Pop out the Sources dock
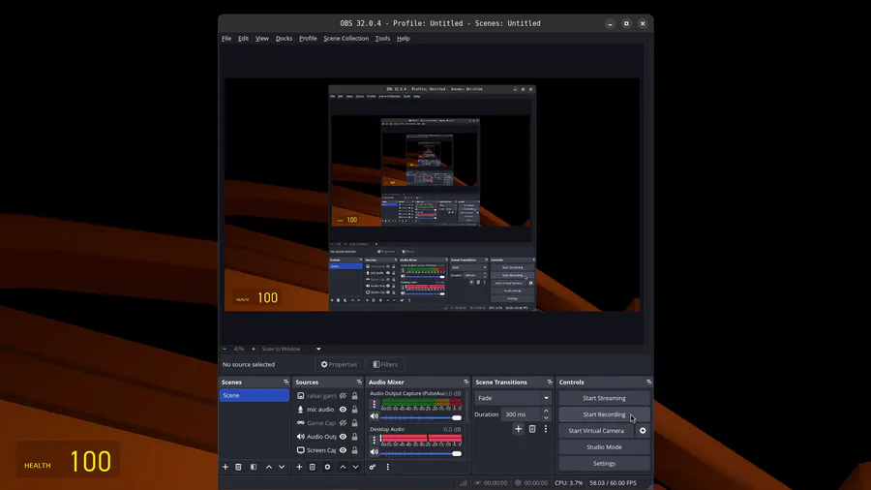This screenshot has width=871, height=490. (x=359, y=383)
